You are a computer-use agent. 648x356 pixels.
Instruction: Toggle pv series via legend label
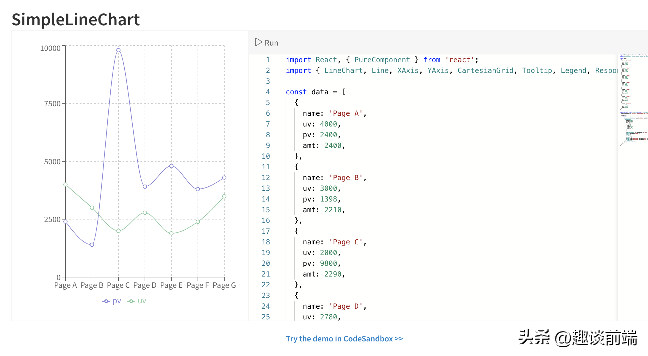[x=117, y=301]
